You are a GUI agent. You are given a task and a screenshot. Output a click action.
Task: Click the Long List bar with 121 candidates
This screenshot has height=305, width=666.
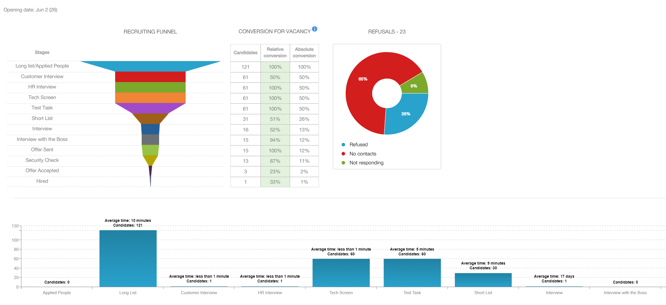(x=128, y=258)
